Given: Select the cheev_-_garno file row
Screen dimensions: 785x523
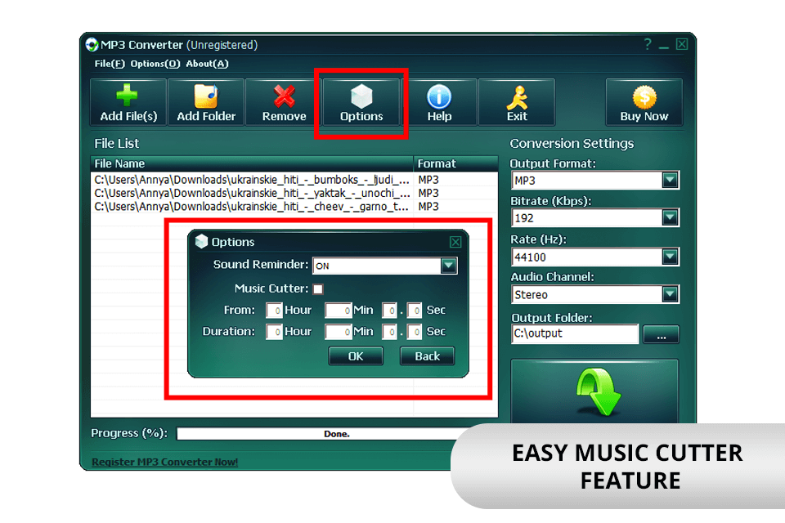Looking at the screenshot, I should pos(294,207).
